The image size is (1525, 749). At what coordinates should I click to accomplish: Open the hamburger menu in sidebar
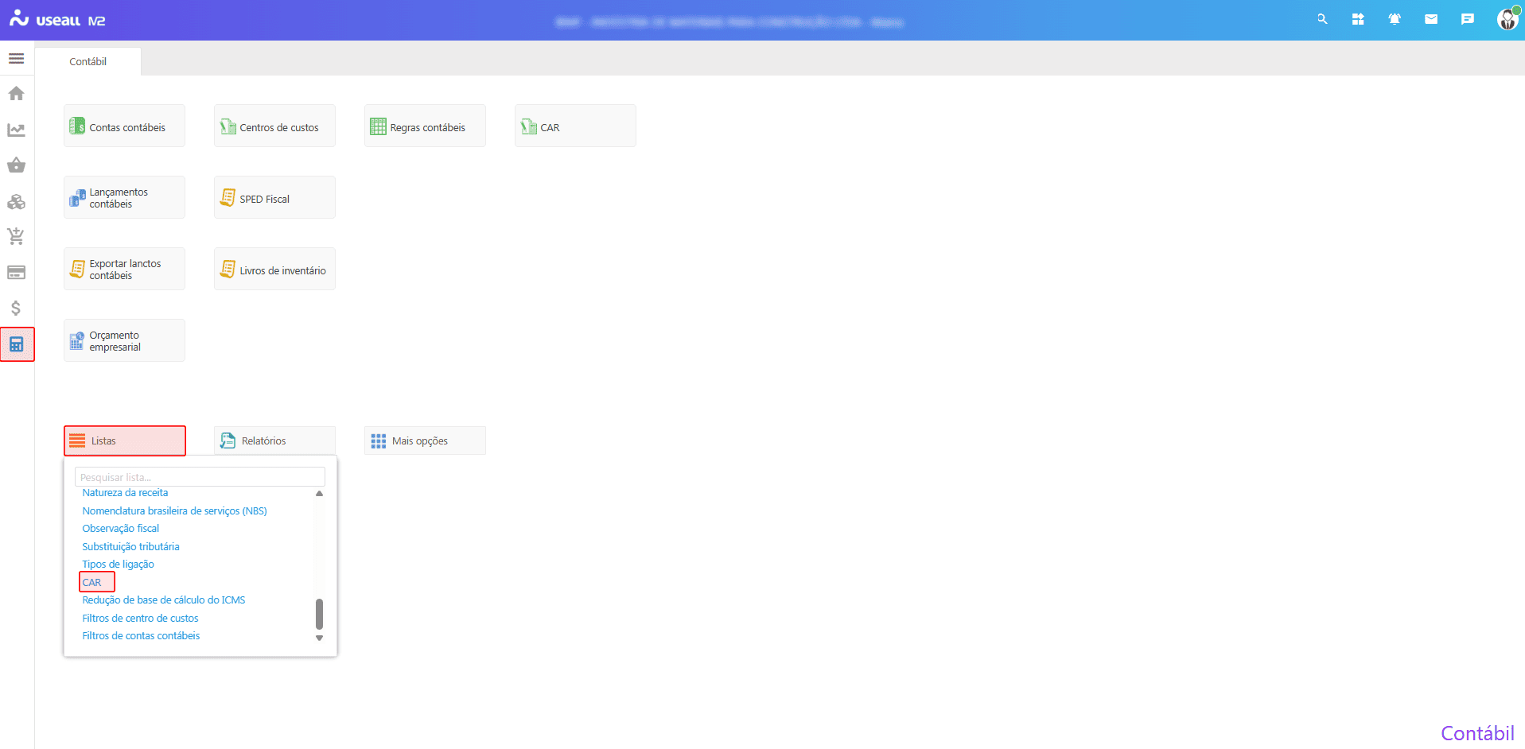(16, 59)
